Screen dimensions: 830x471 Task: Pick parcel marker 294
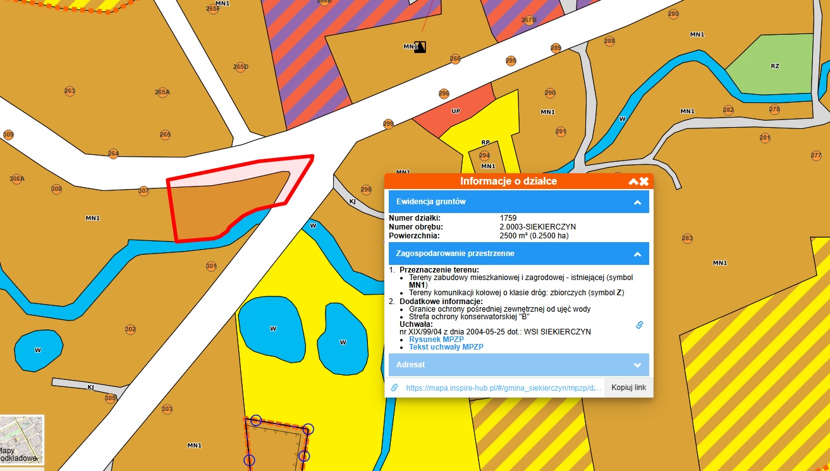click(x=484, y=156)
